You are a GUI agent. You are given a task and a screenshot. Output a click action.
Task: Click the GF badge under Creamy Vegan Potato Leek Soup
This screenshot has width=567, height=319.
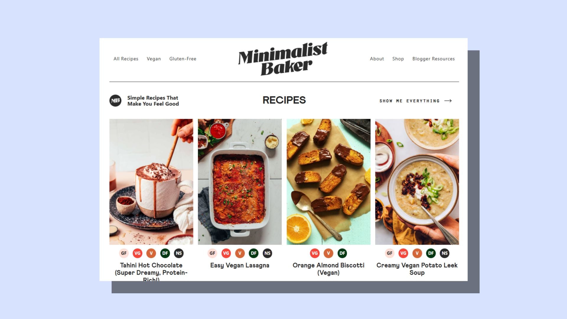[390, 253]
